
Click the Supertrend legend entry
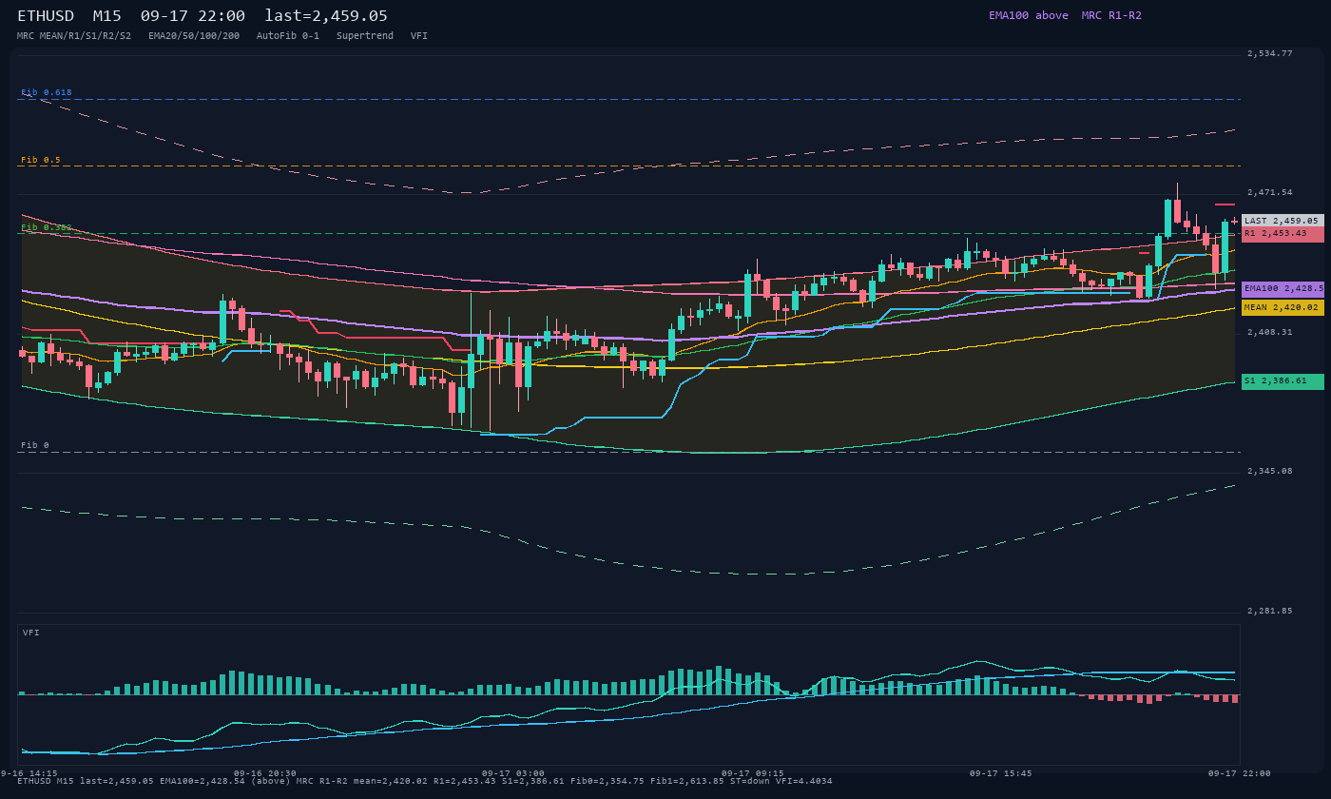pos(365,35)
